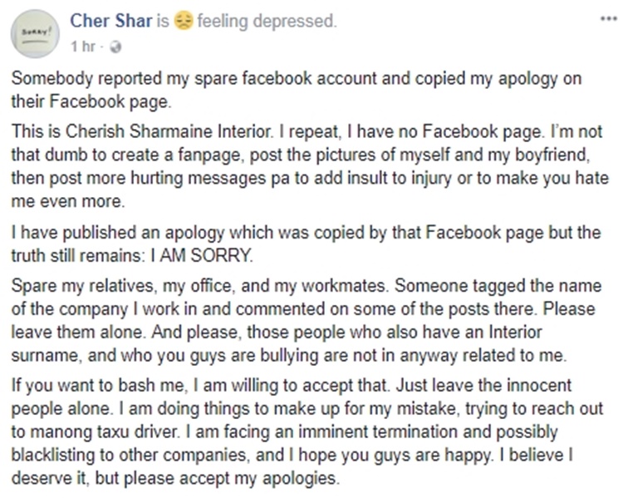Click the word "is" after Cher Shar
This screenshot has width=623, height=498.
click(x=163, y=21)
